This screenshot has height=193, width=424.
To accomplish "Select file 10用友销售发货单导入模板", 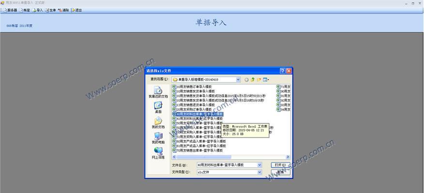I will click(193, 91).
